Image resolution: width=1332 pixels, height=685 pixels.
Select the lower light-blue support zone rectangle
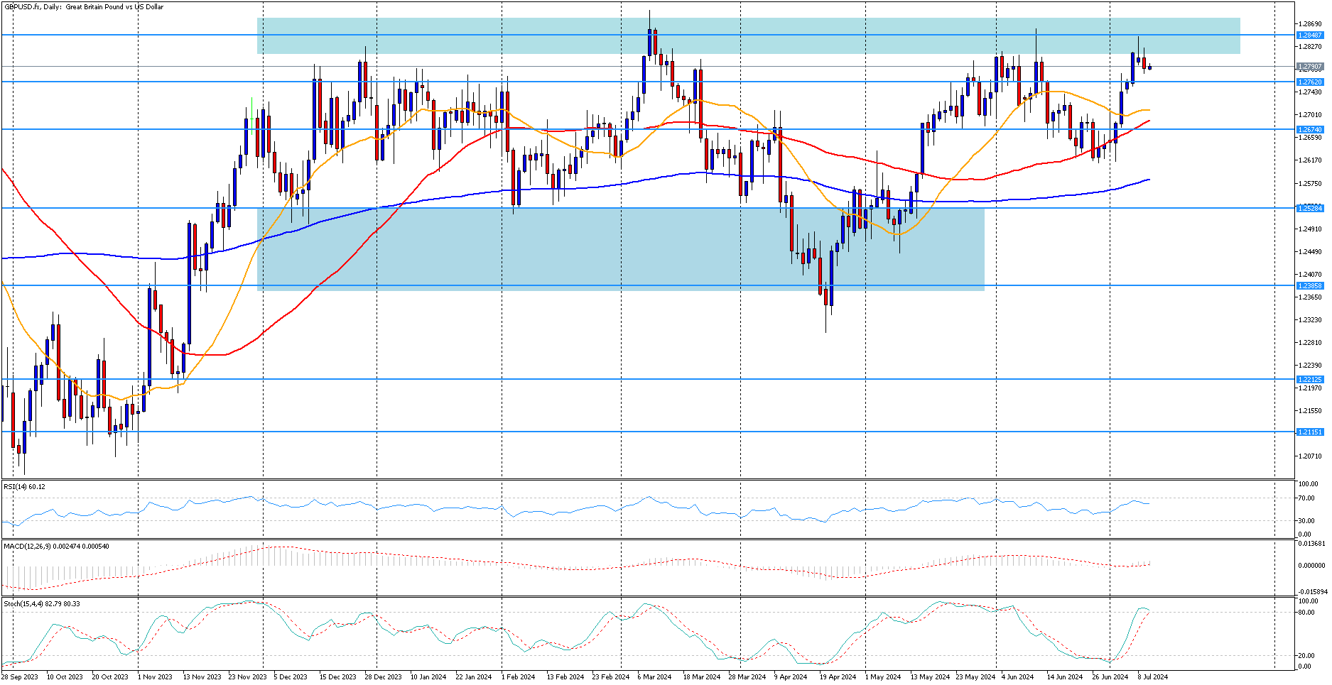pyautogui.click(x=621, y=249)
